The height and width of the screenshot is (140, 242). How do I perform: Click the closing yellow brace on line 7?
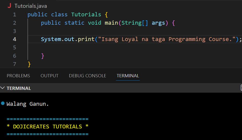coord(29,64)
